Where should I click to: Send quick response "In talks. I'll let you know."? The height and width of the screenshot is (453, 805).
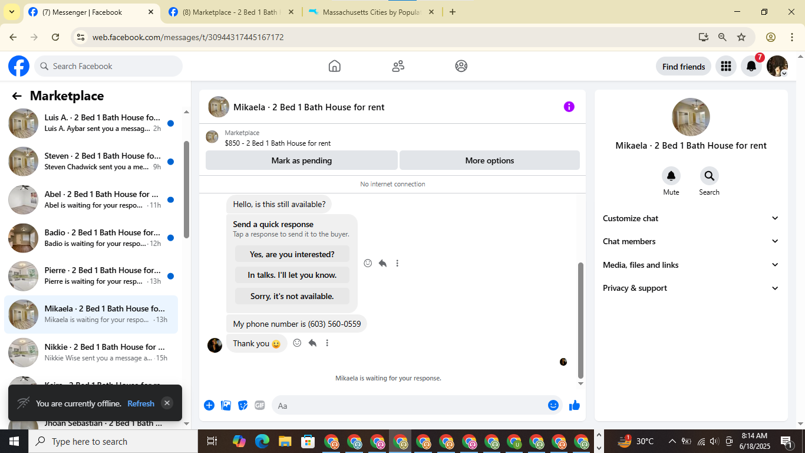click(x=292, y=275)
